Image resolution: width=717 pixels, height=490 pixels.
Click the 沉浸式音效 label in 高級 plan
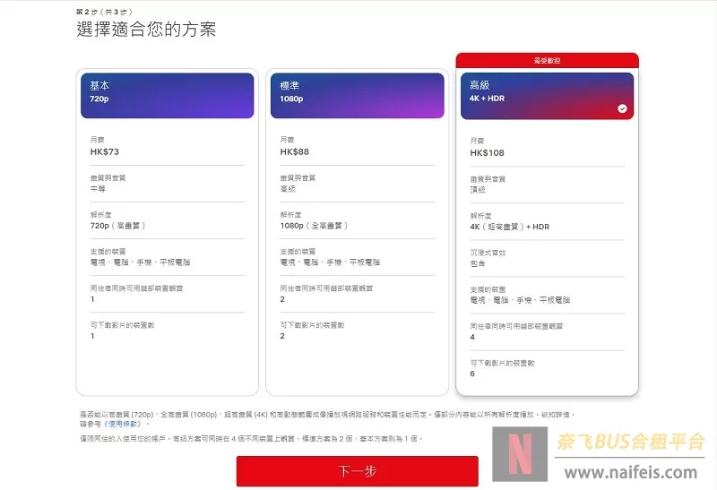[488, 253]
